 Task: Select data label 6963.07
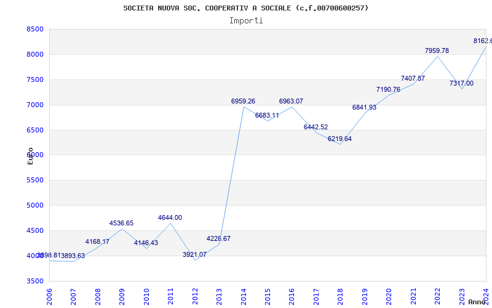tap(291, 101)
